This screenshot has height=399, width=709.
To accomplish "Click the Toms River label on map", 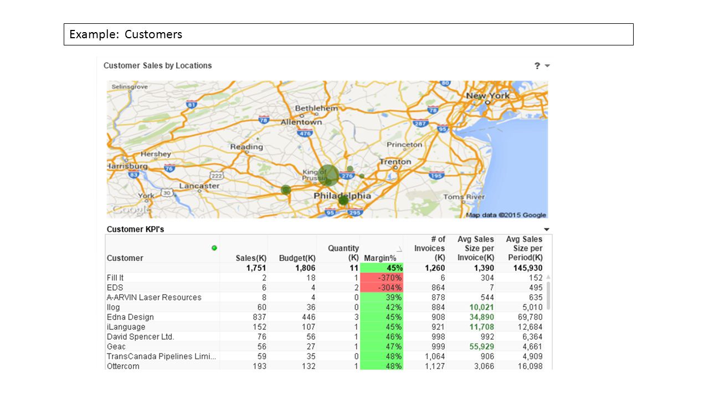I will point(464,197).
